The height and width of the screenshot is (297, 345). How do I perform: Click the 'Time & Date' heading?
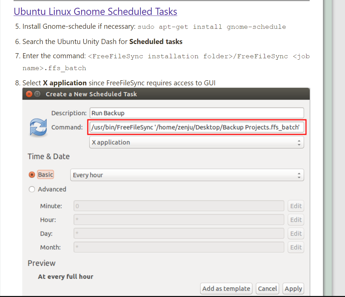pyautogui.click(x=49, y=156)
